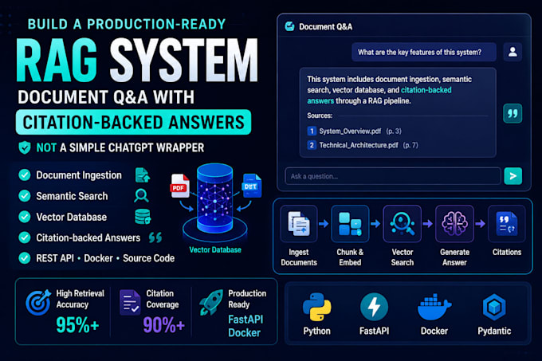Click the 'RAG SYSTEM' title
This screenshot has width=542, height=361.
tap(137, 60)
